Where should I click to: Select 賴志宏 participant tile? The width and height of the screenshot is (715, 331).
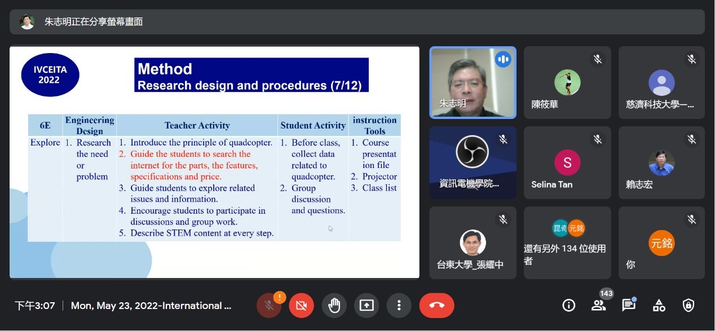point(661,162)
